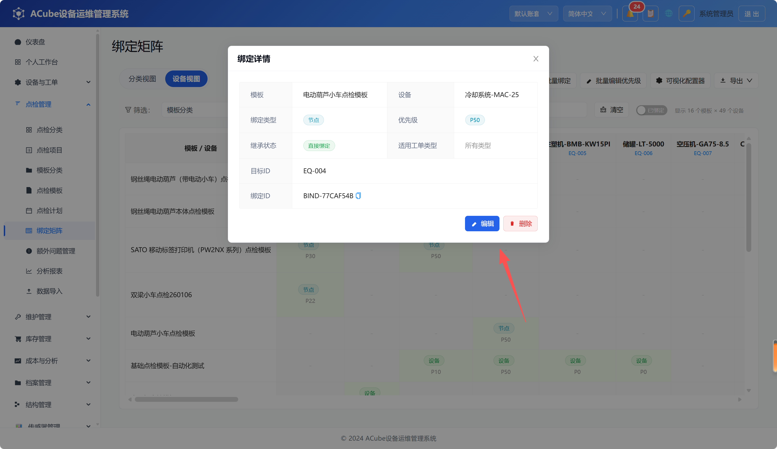The width and height of the screenshot is (777, 449).
Task: Open notifications bell with badge 24
Action: 630,14
